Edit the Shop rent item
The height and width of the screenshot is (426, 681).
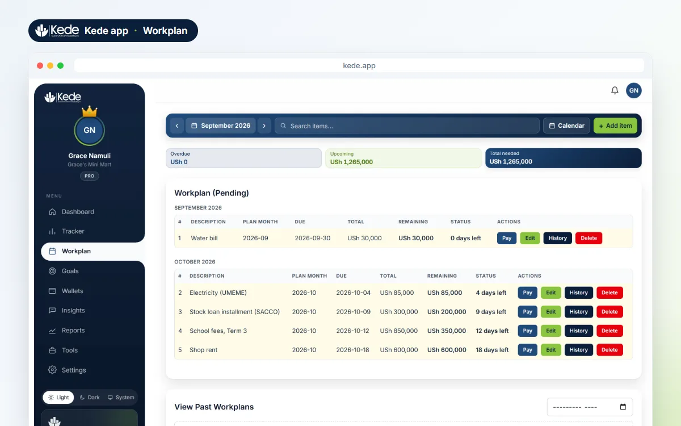(x=551, y=350)
